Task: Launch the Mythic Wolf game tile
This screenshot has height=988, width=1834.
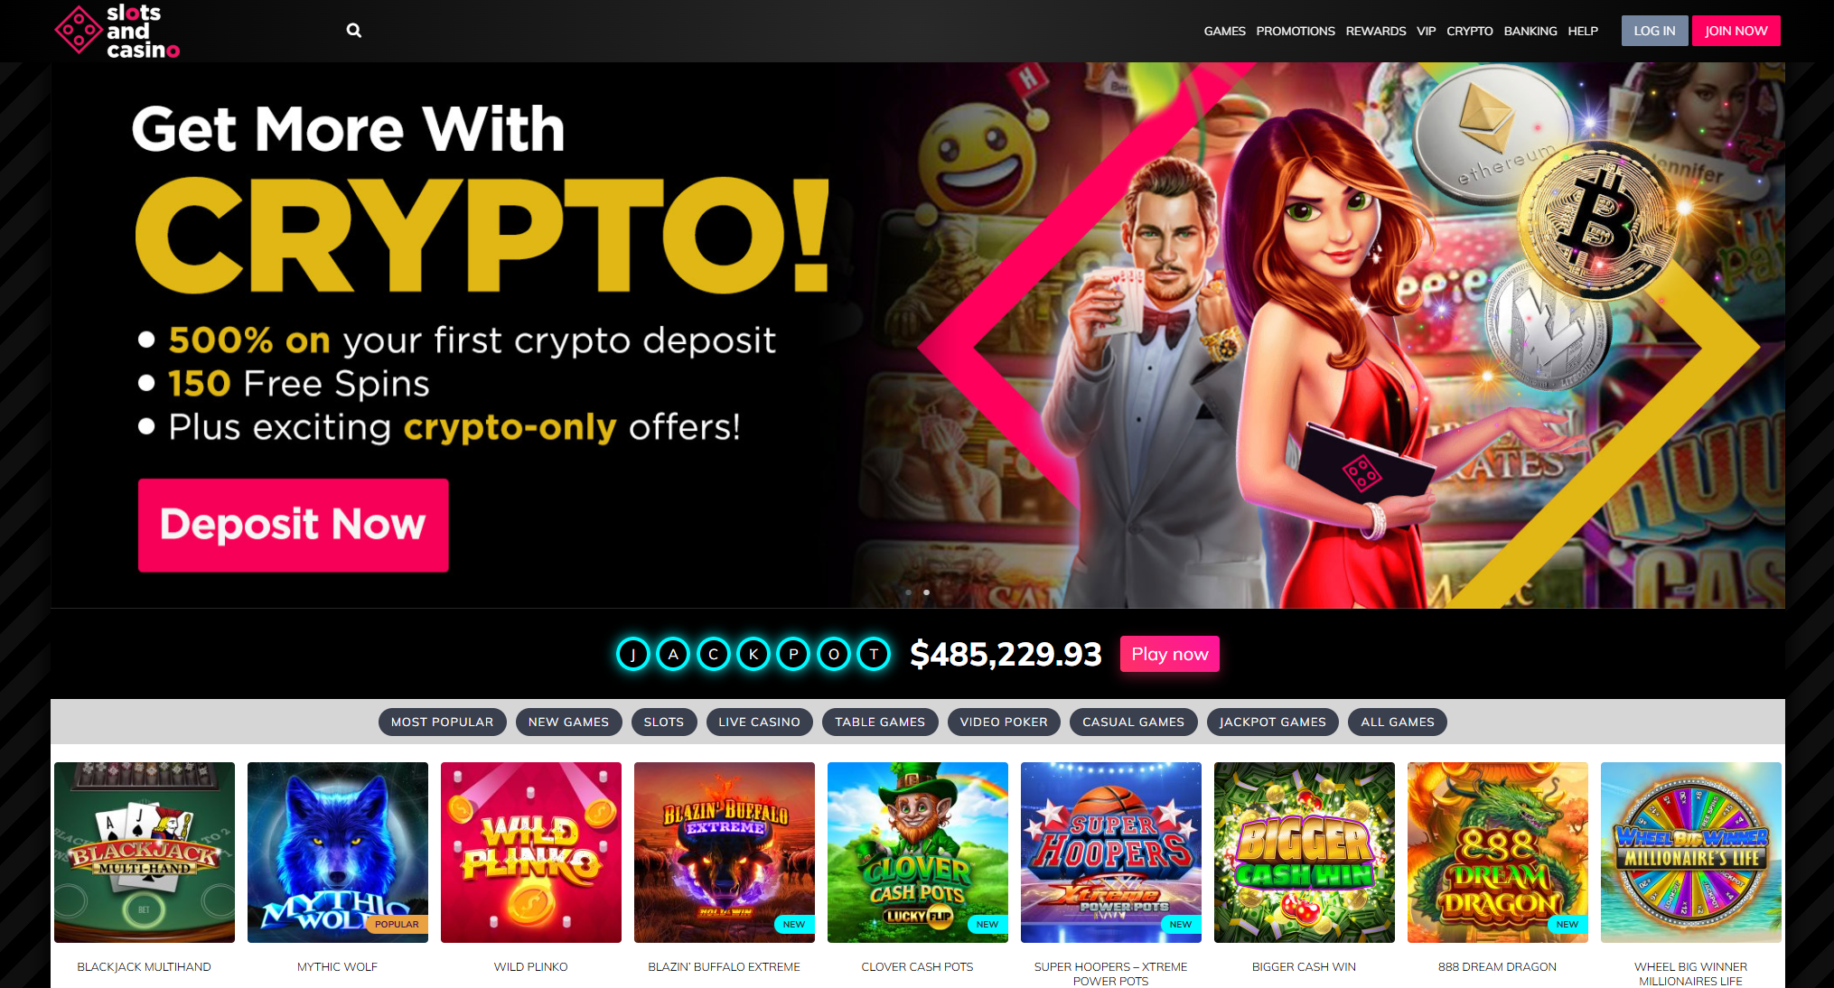Action: tap(338, 853)
